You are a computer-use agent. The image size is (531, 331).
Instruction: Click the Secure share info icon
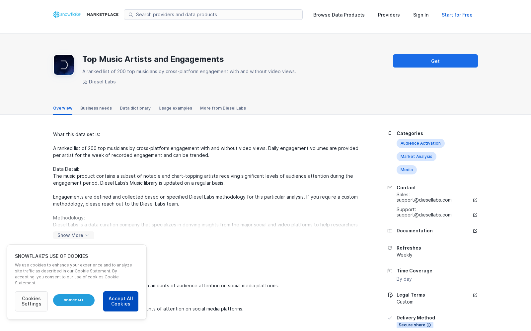pos(429,325)
